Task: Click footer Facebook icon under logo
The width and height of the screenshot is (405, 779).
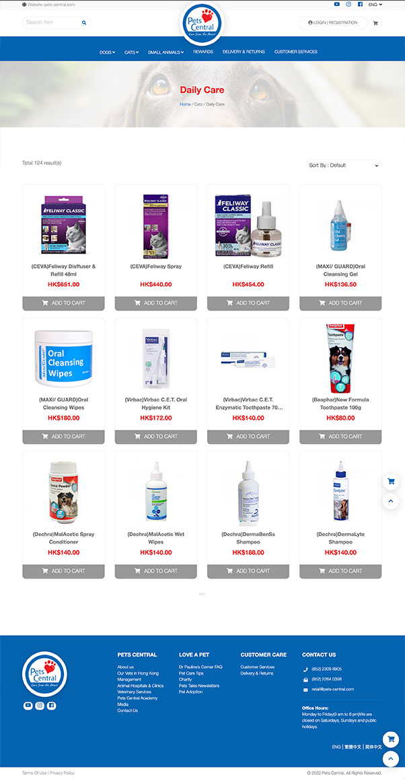Action: pyautogui.click(x=52, y=706)
